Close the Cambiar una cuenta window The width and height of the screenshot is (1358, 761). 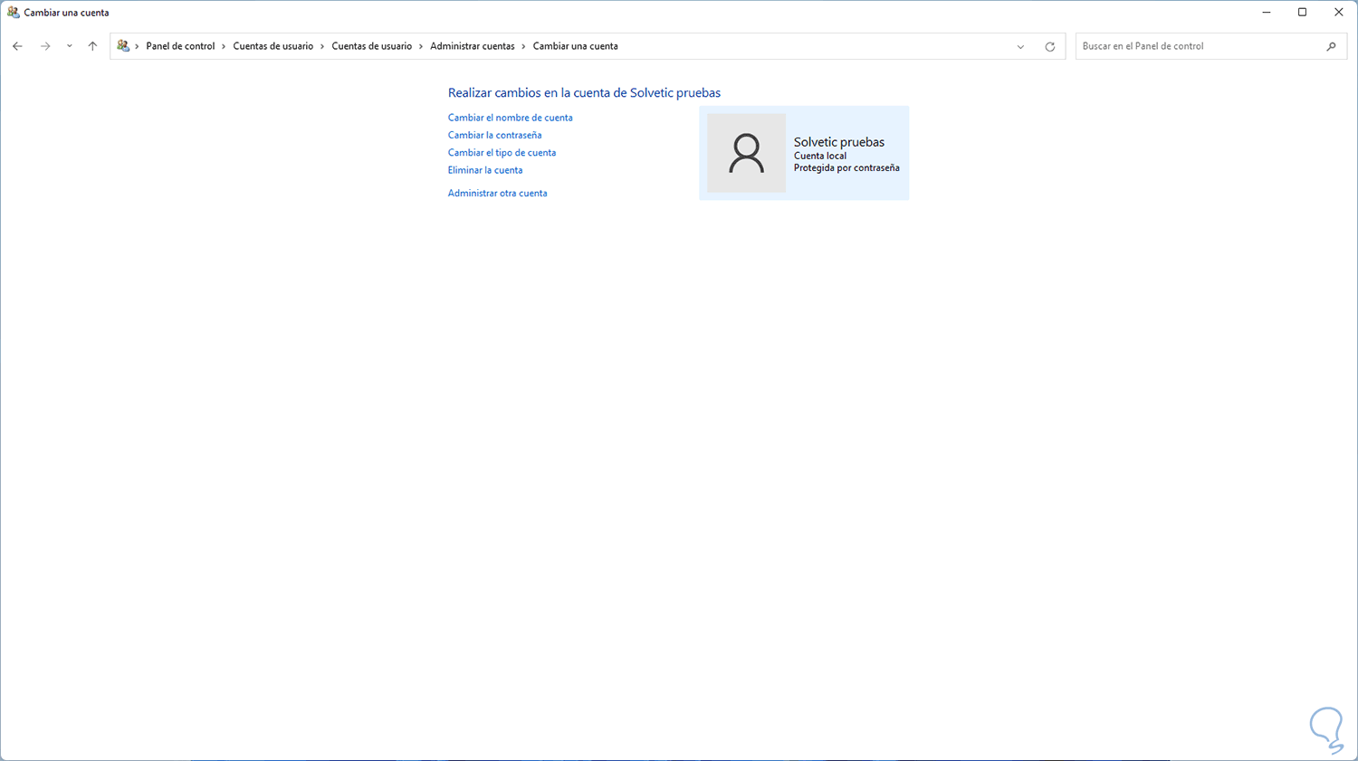(x=1339, y=13)
